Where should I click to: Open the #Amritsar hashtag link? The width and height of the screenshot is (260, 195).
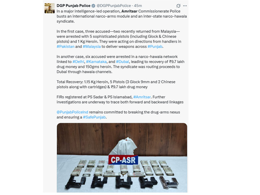[x=142, y=97]
